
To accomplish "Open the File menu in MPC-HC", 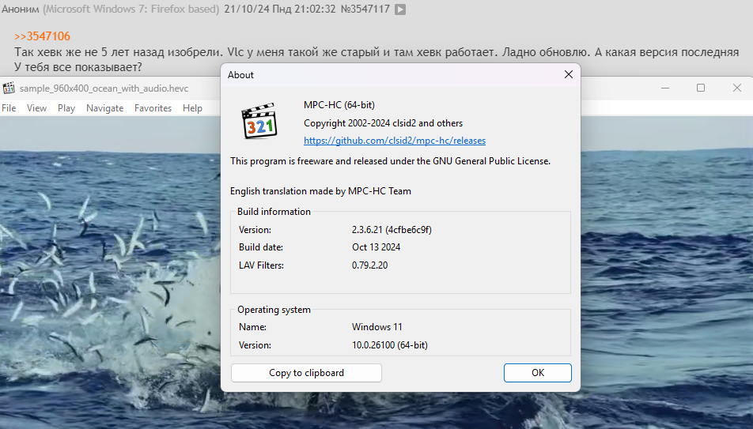I will pos(9,108).
